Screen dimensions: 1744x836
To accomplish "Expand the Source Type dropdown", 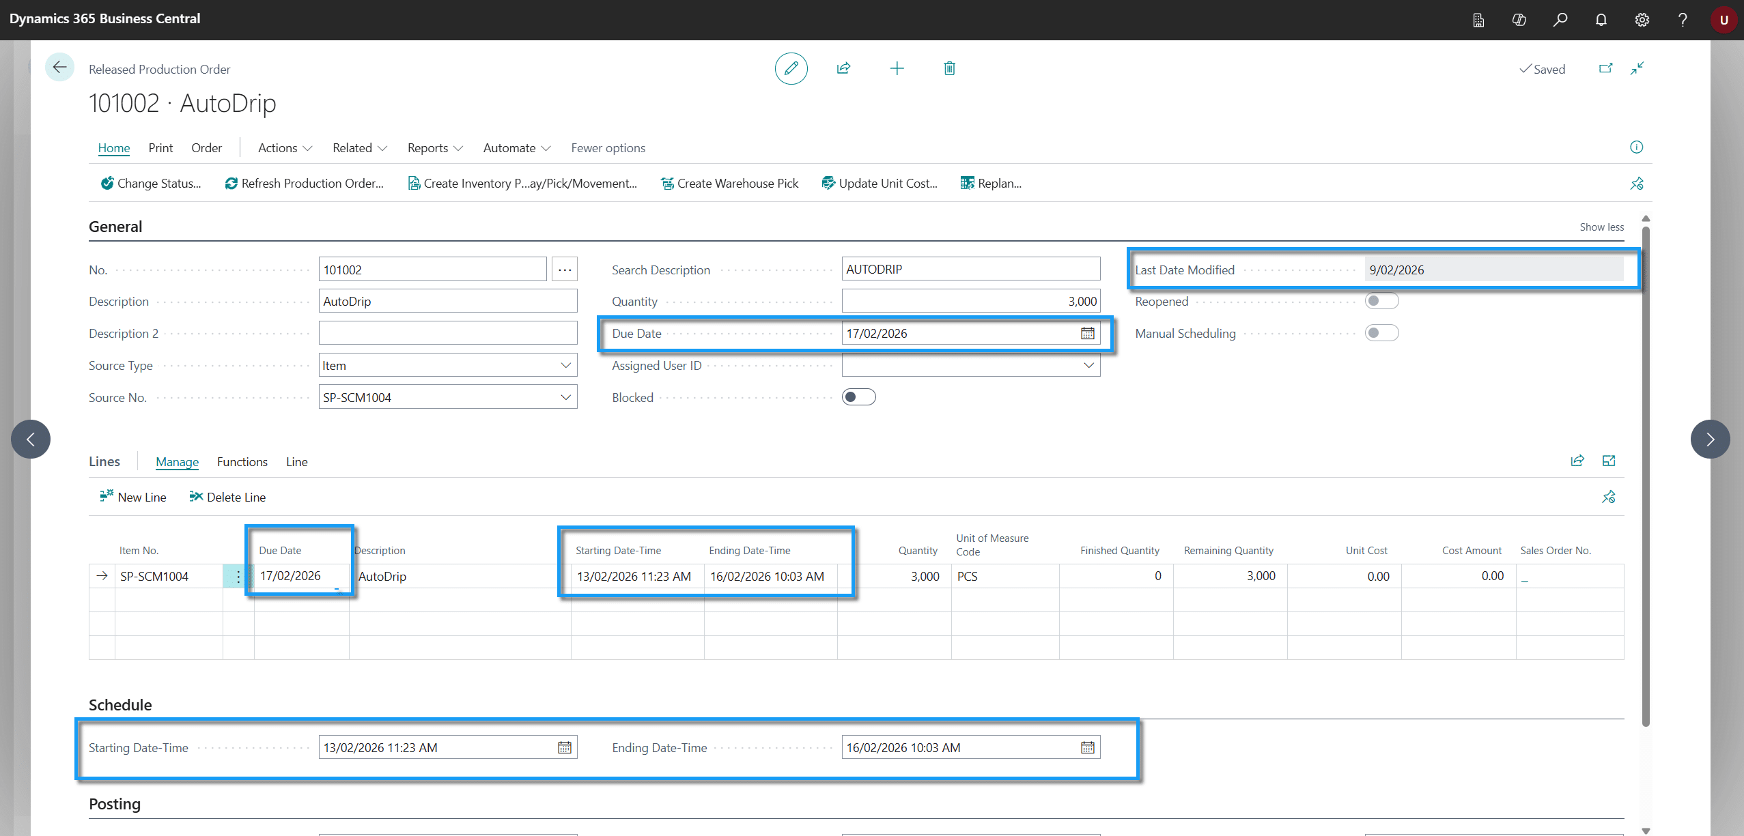I will 565,365.
